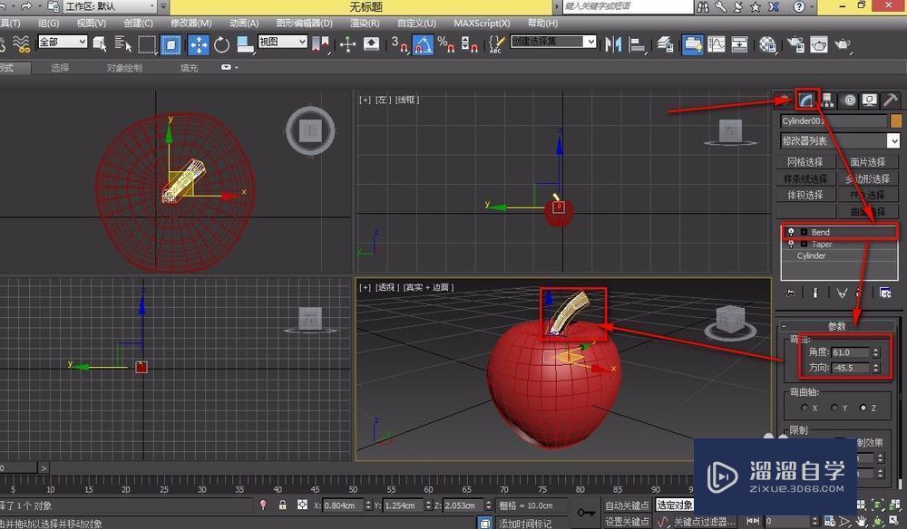Screen dimensions: 907x529
Task: Toggle Angle Snap in the toolbar
Action: click(423, 43)
